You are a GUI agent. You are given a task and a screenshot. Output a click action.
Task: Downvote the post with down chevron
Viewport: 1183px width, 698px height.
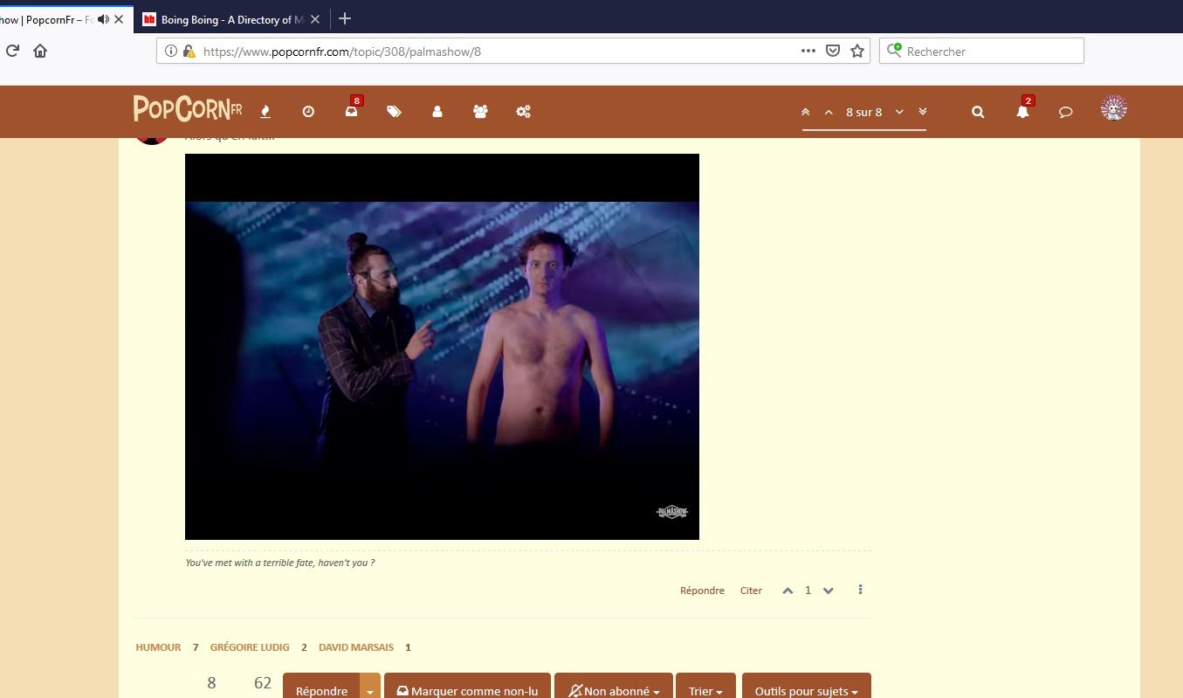click(x=829, y=591)
